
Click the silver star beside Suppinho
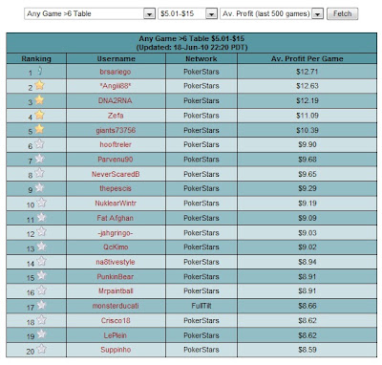click(x=42, y=349)
